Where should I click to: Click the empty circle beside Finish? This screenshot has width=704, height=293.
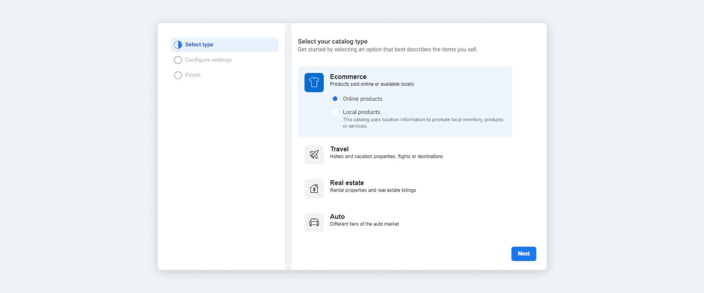[178, 75]
